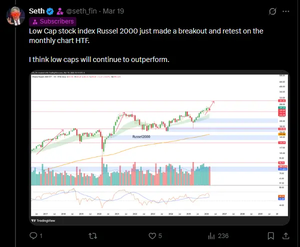
Task: Click the reply comment icon
Action: click(x=33, y=235)
